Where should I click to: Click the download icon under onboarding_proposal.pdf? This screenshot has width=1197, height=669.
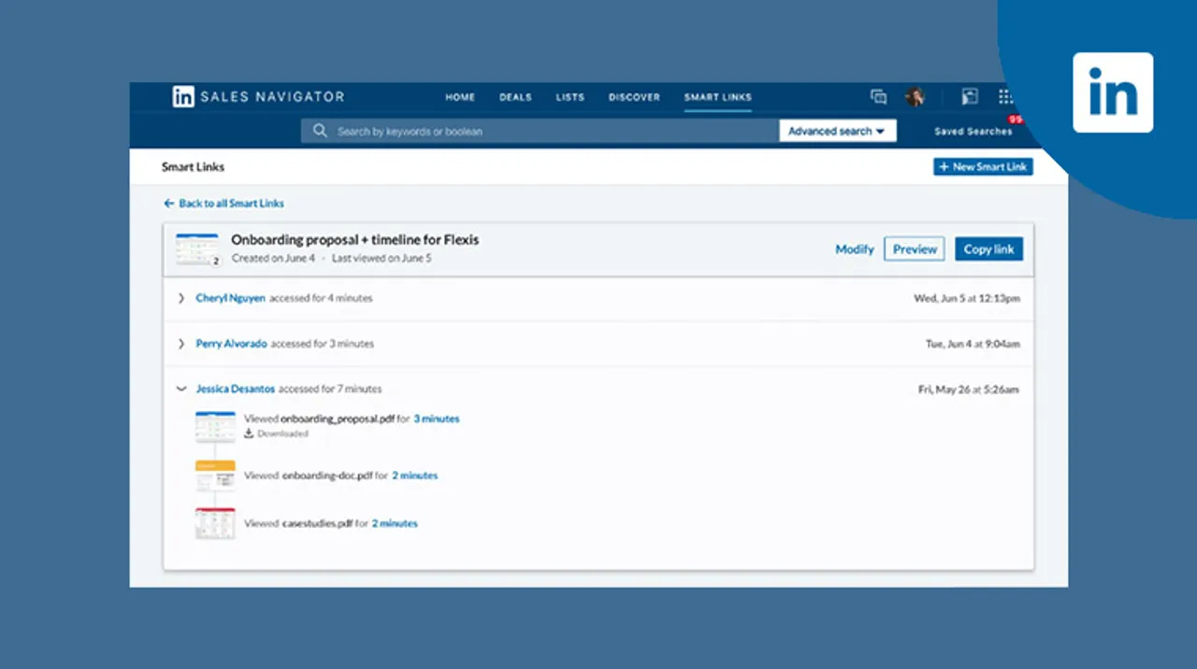click(x=249, y=434)
